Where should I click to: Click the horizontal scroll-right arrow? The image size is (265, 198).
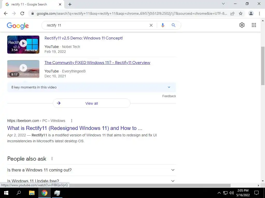[x=259, y=185]
